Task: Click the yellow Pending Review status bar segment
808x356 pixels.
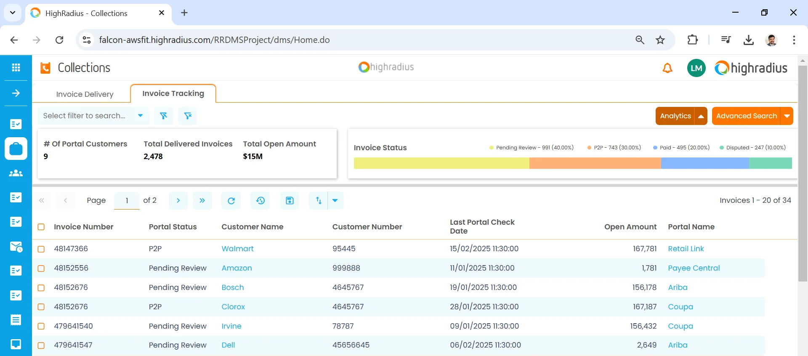Action: pyautogui.click(x=441, y=163)
